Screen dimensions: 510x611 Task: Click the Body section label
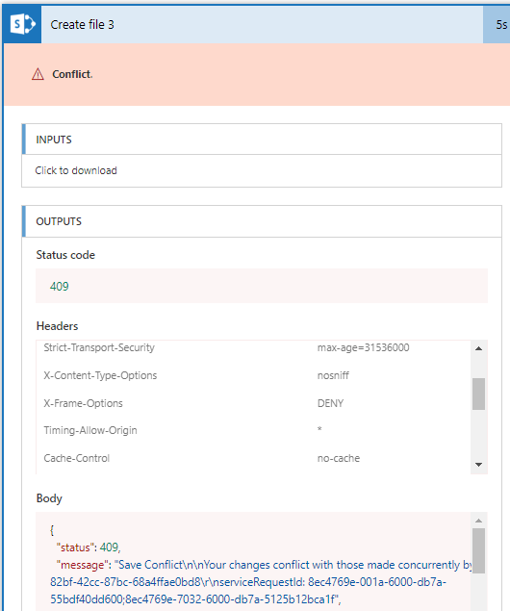(x=49, y=498)
